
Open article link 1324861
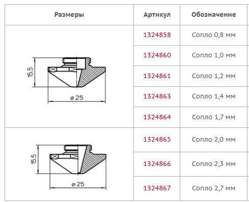[x=157, y=76]
